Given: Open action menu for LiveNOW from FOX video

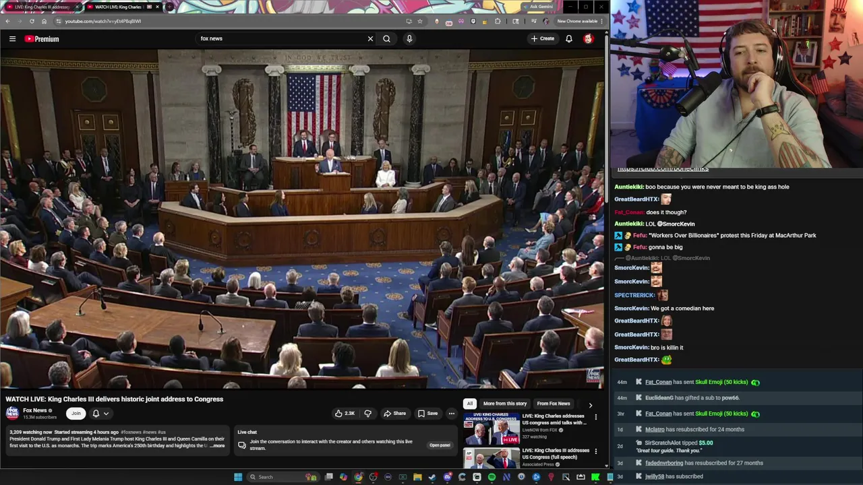Looking at the screenshot, I should click(595, 417).
